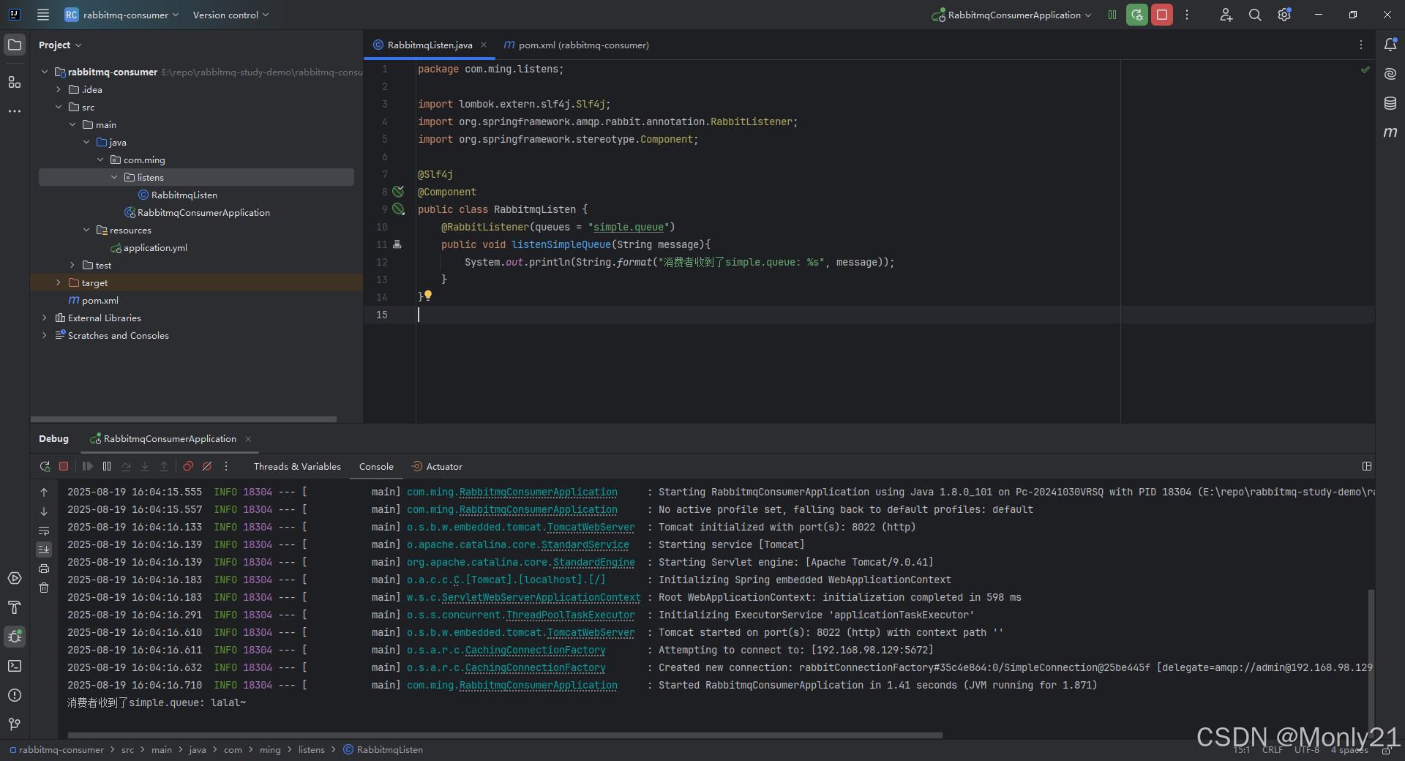The image size is (1405, 761).
Task: Expand Scratches and Consoles node
Action: click(45, 335)
